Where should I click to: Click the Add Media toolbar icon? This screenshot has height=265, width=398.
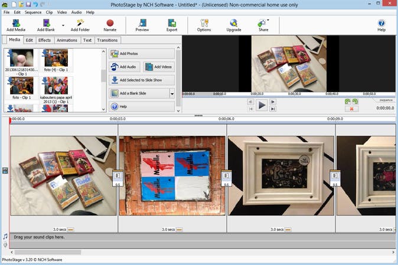tap(16, 25)
